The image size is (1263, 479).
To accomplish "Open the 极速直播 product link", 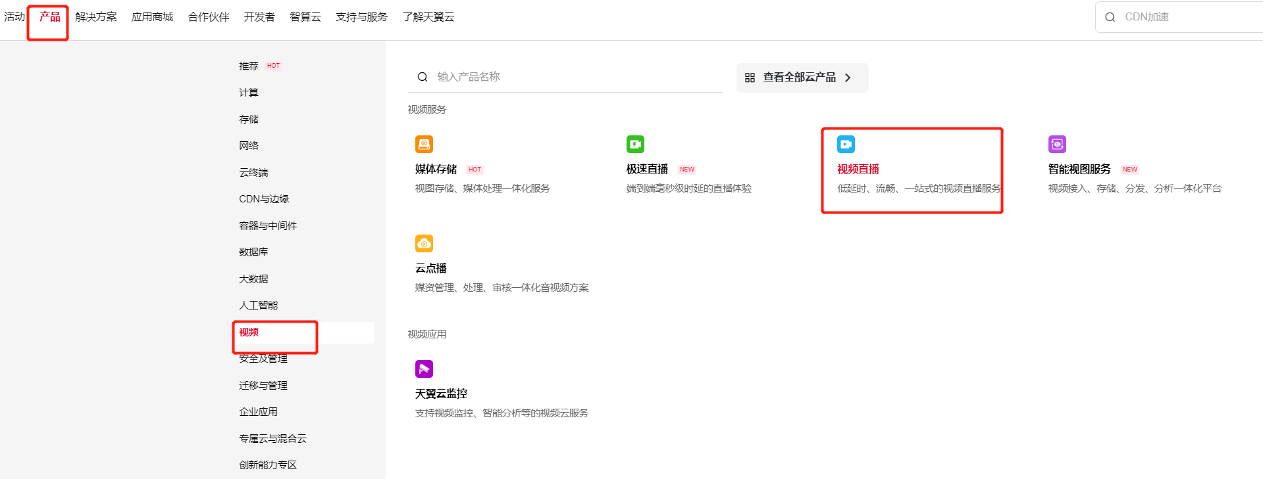I will click(x=647, y=170).
